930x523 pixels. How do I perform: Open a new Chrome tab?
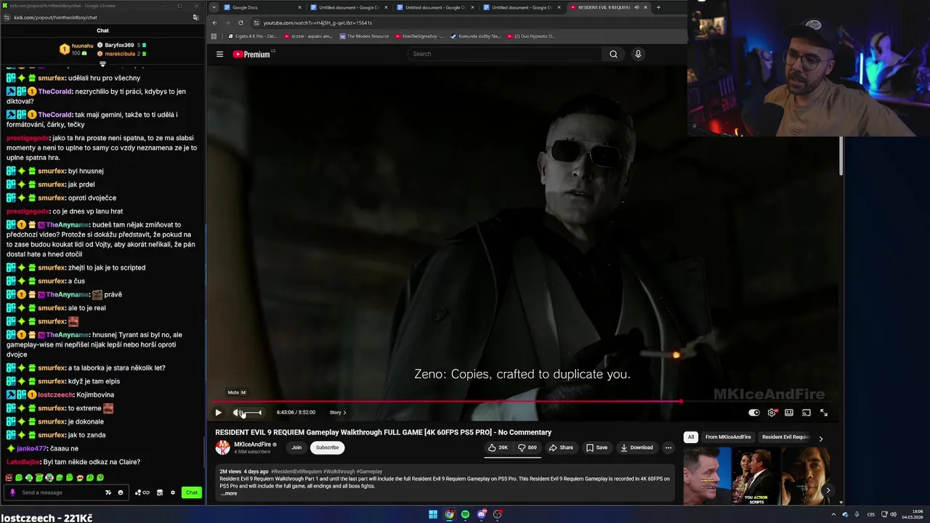point(658,7)
